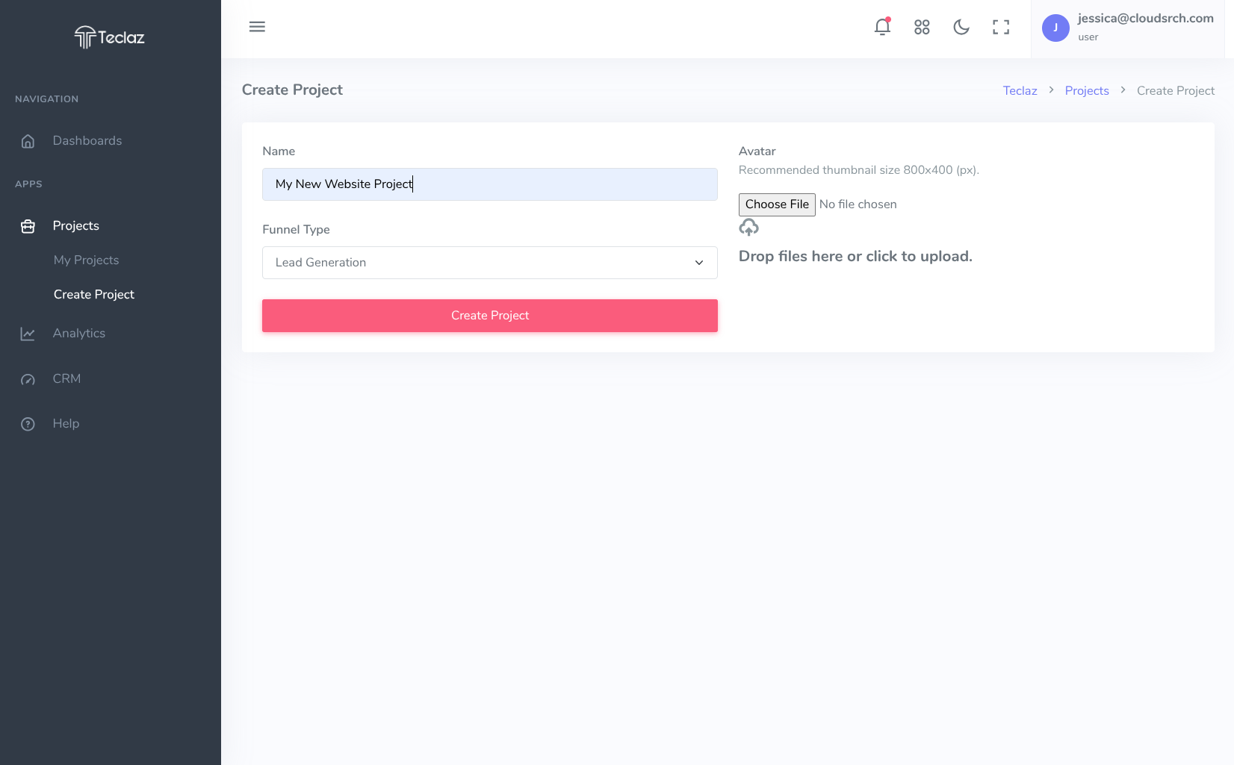Image resolution: width=1234 pixels, height=765 pixels.
Task: Click the project Name input field
Action: [489, 184]
